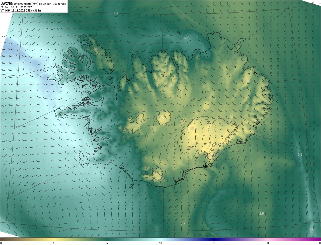Click the 50 tick label on the colour scale
Image resolution: width=321 pixels, height=245 pixels.
[x=319, y=243]
